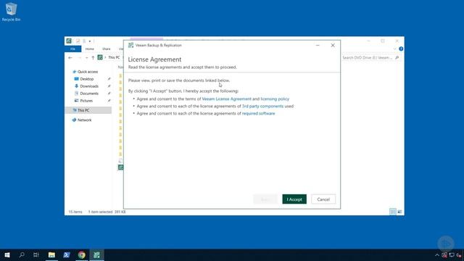Switch to the Home ribbon tab
Viewport: 464px width, 261px height.
click(90, 49)
